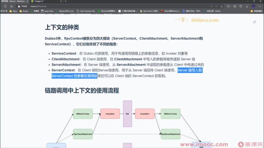Go to the browser home page icon
The image size is (264, 148).
pos(11,6)
